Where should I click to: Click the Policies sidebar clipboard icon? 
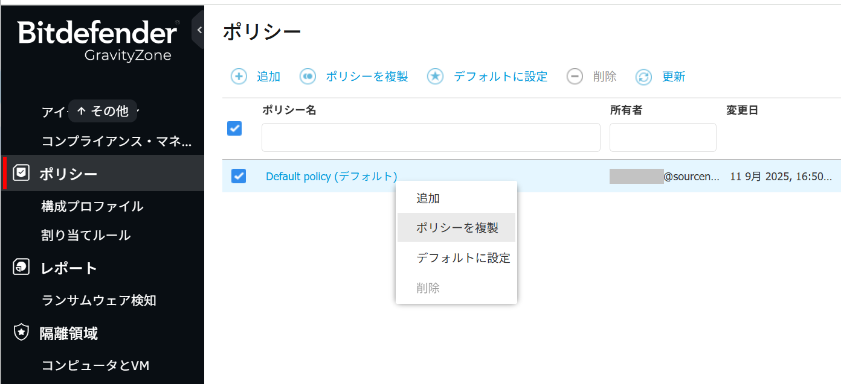[21, 174]
